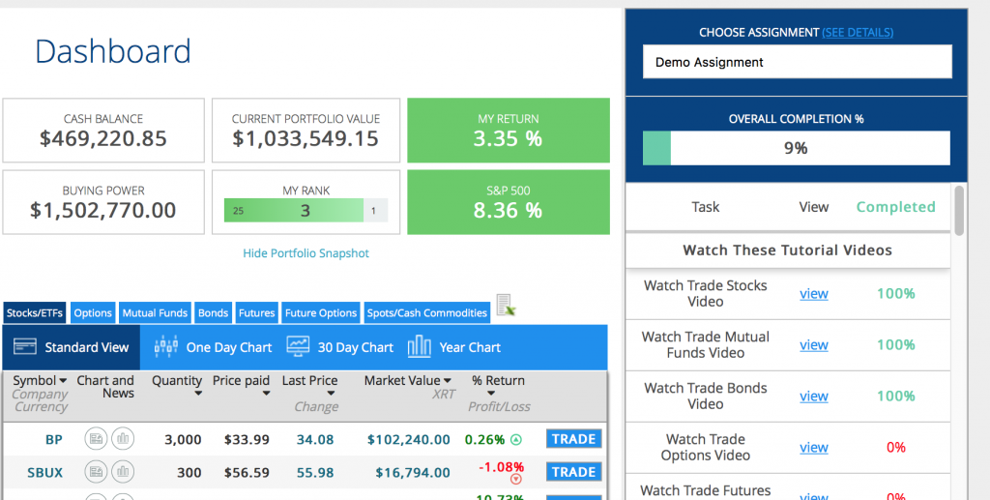Screen dimensions: 990x500
Task: Click the My Rank progress bar
Action: pos(306,210)
